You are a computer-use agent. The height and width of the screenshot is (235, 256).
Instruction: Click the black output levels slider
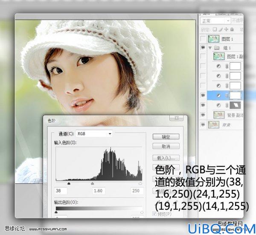click(x=56, y=212)
